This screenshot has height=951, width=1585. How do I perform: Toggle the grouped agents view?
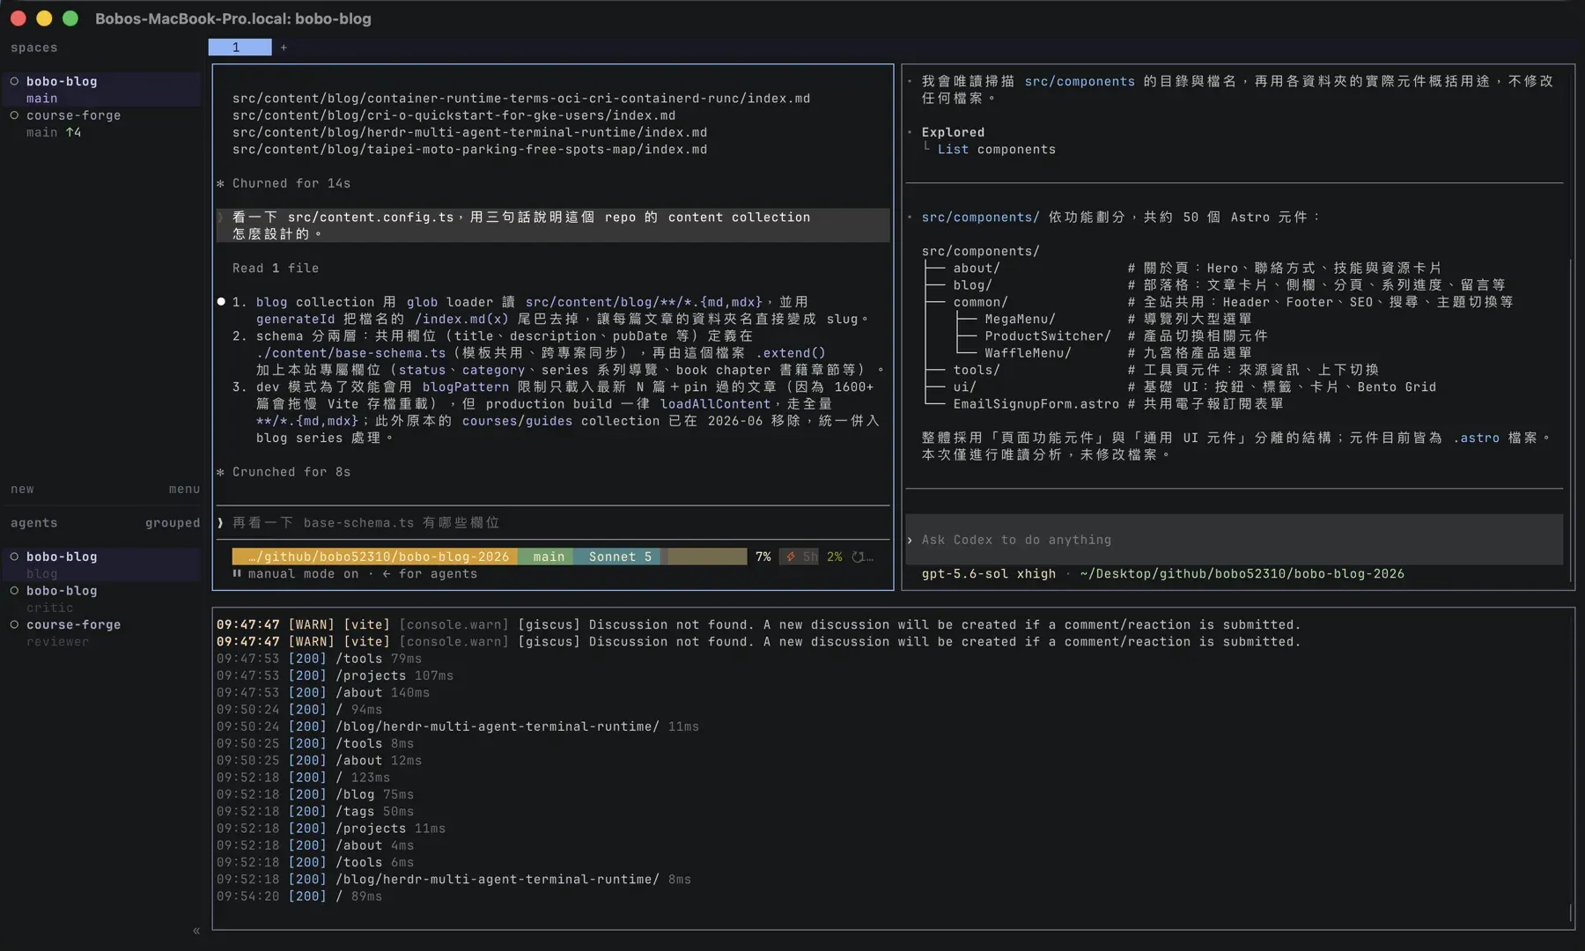click(x=173, y=522)
